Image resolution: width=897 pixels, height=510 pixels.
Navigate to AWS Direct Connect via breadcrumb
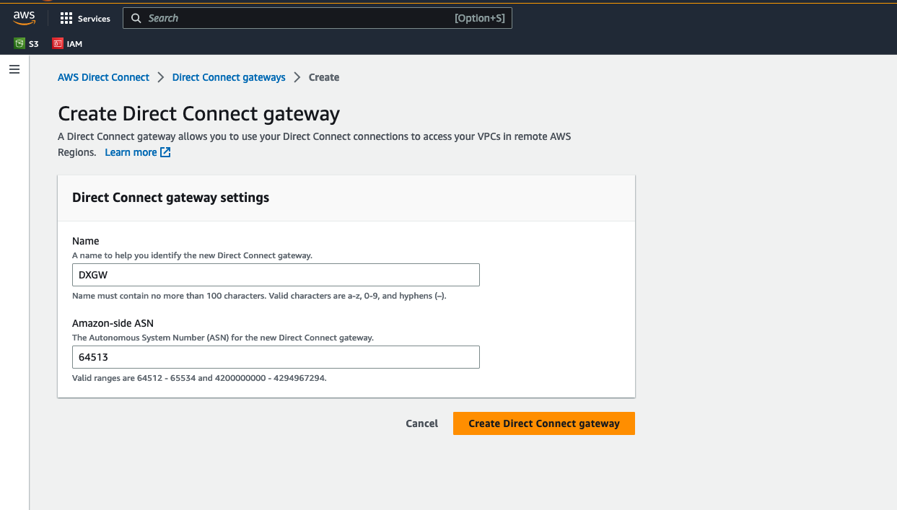coord(103,77)
